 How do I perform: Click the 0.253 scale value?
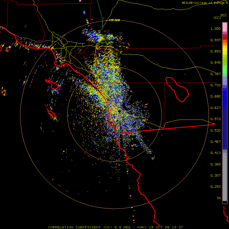pos(216,187)
